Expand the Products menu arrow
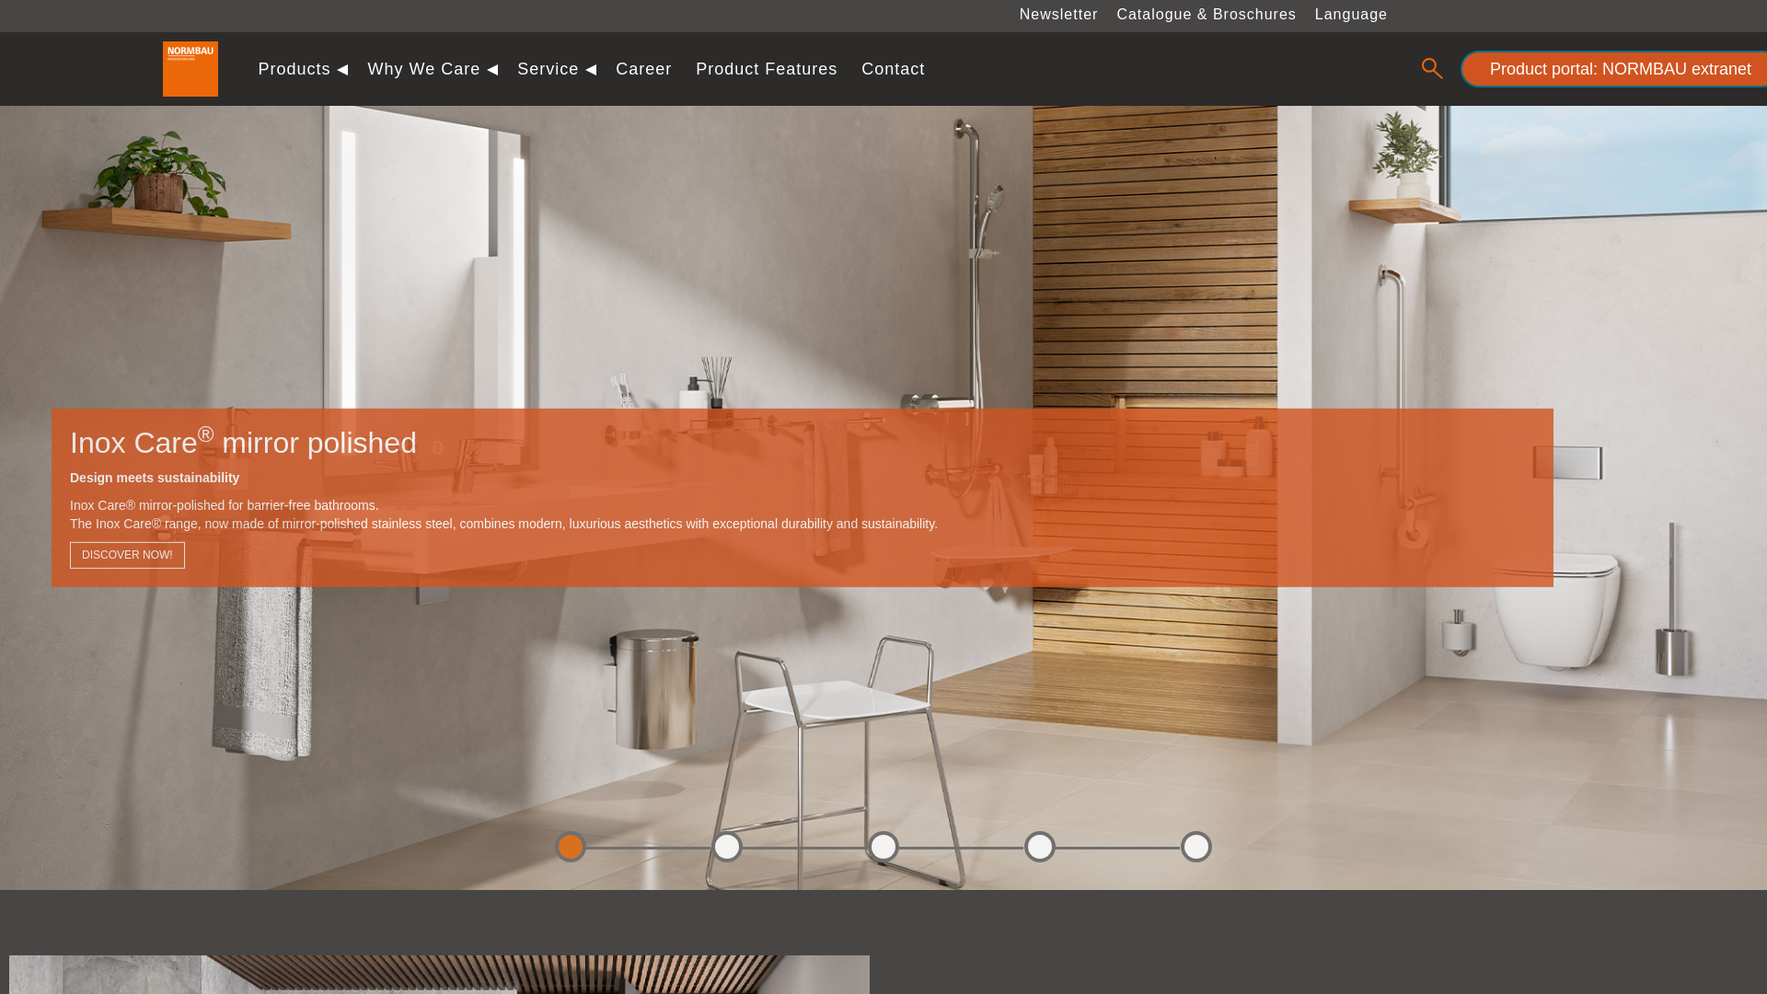Screen dimensions: 1767x994 point(342,70)
